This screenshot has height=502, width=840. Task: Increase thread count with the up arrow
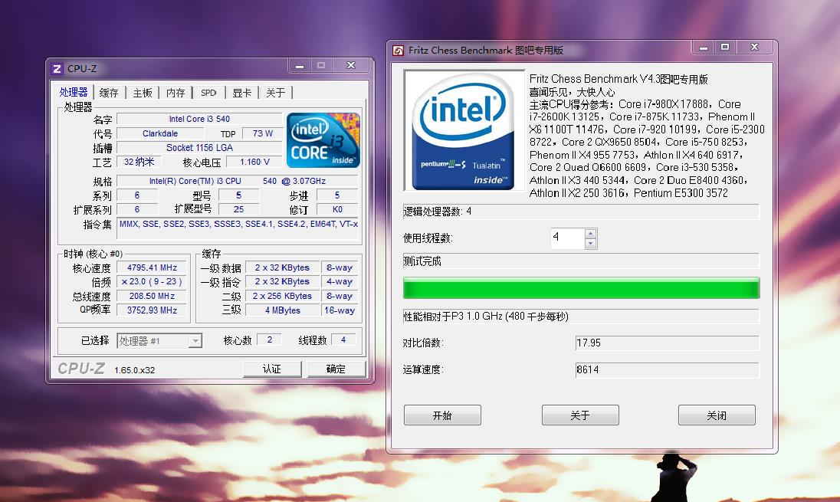click(590, 234)
